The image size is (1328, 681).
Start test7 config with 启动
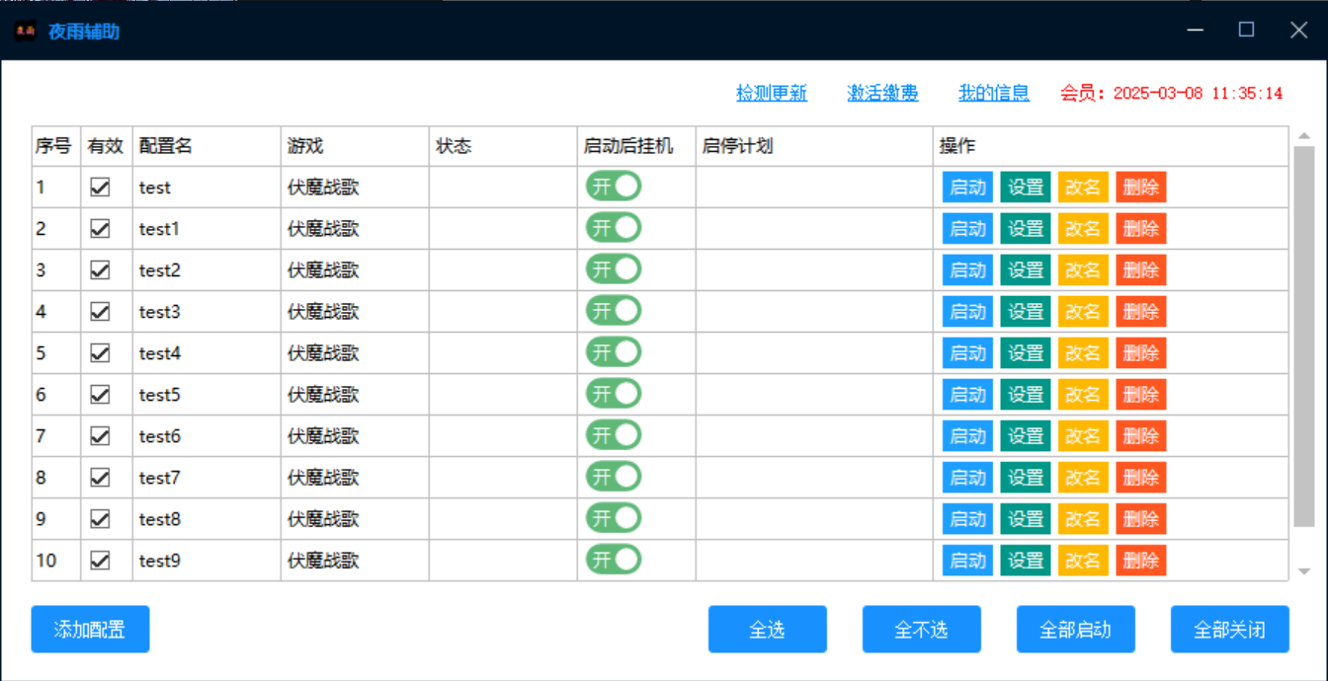(x=967, y=478)
